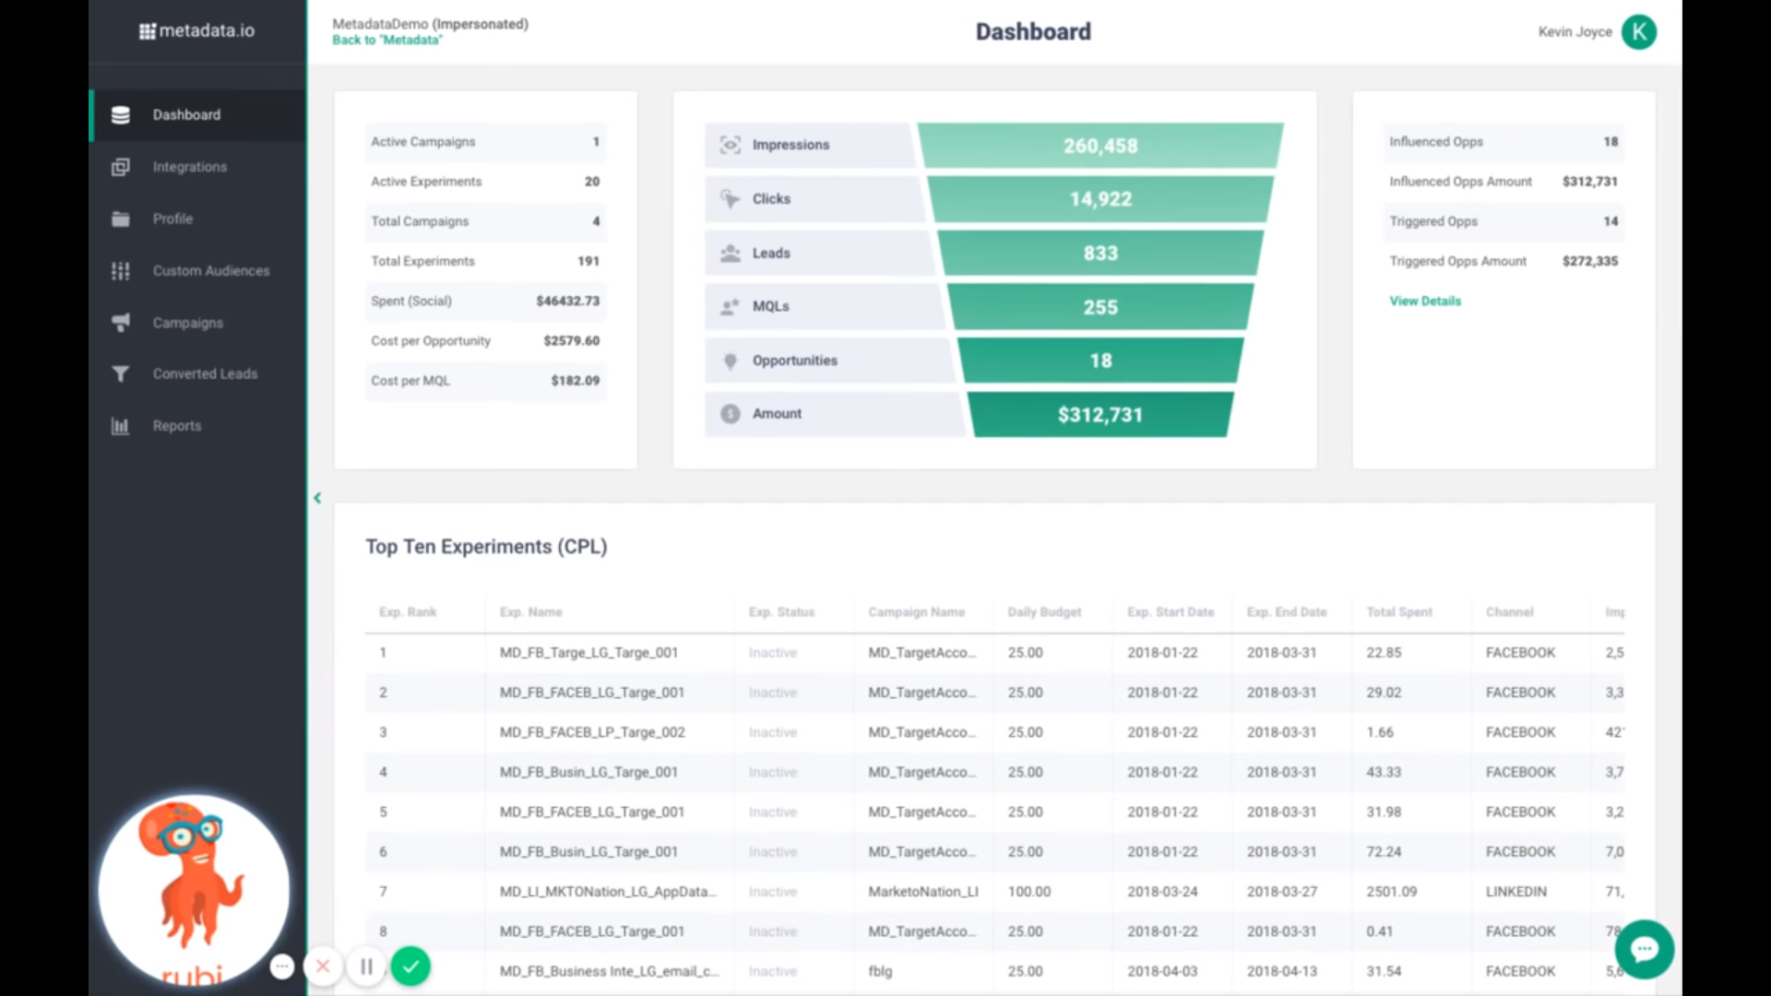Pause the recording with pause button
This screenshot has height=996, width=1771.
click(366, 966)
